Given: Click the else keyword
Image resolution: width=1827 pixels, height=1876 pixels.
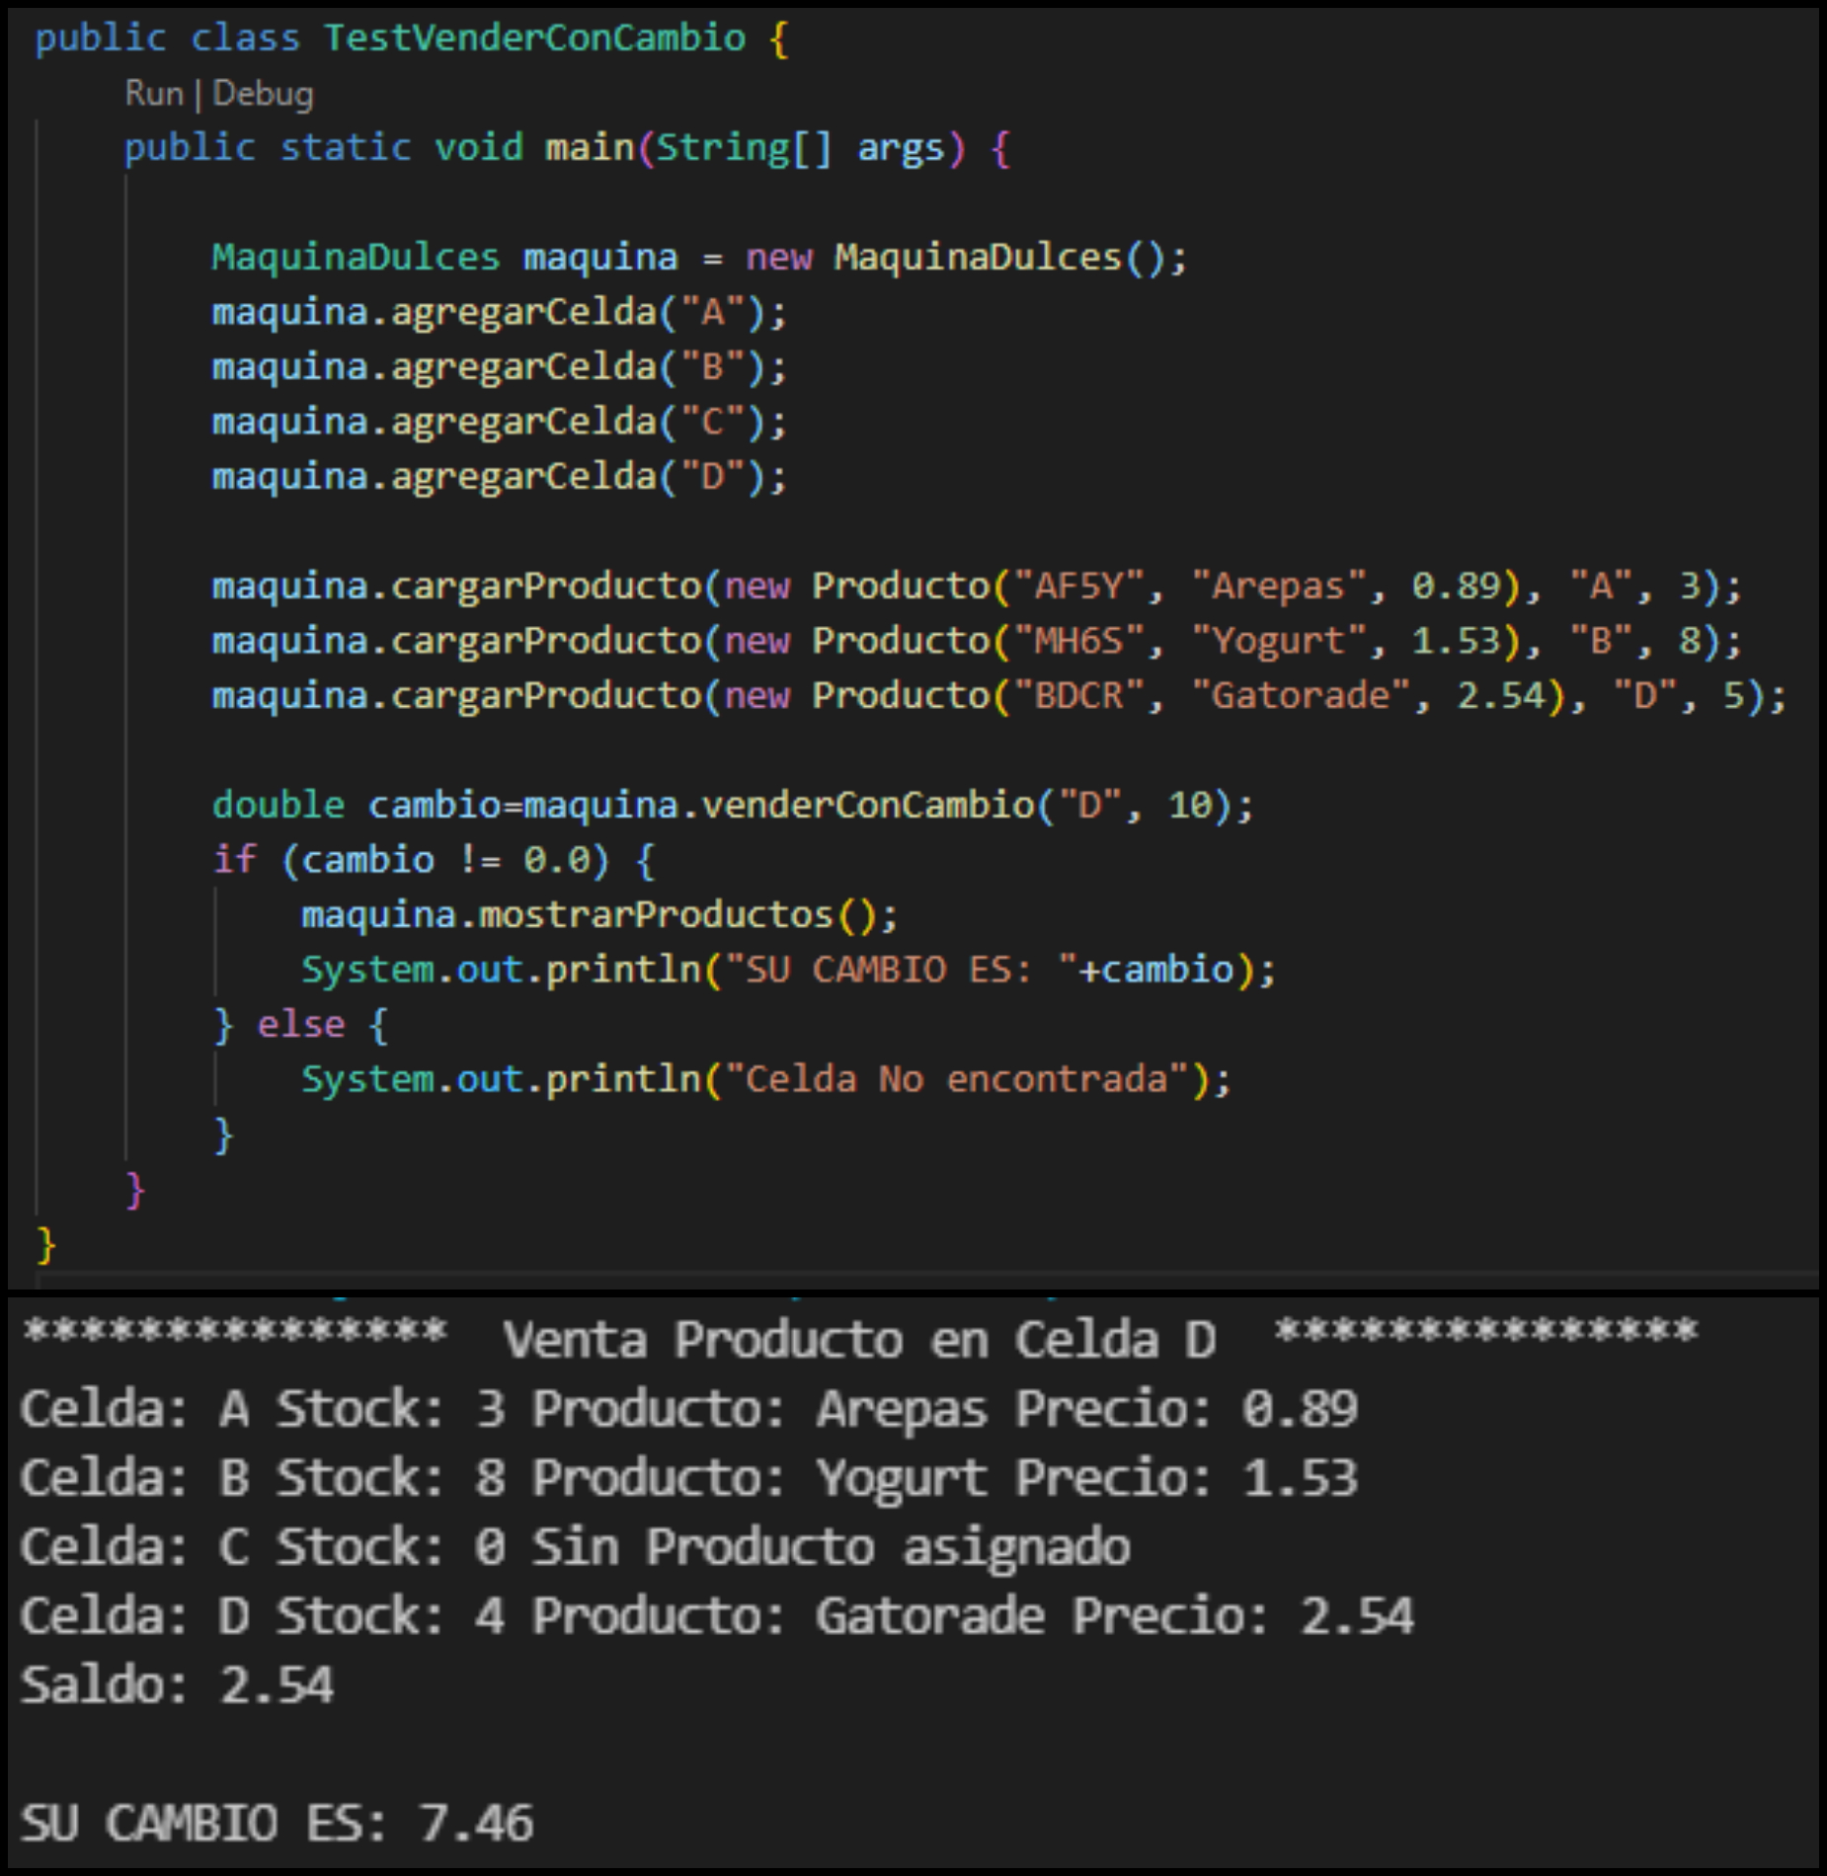Looking at the screenshot, I should click(301, 1025).
